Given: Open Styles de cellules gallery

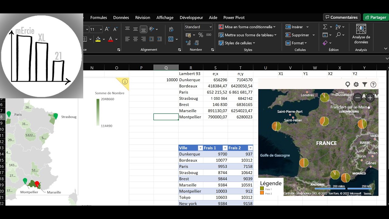Looking at the screenshot, I should 237,43.
